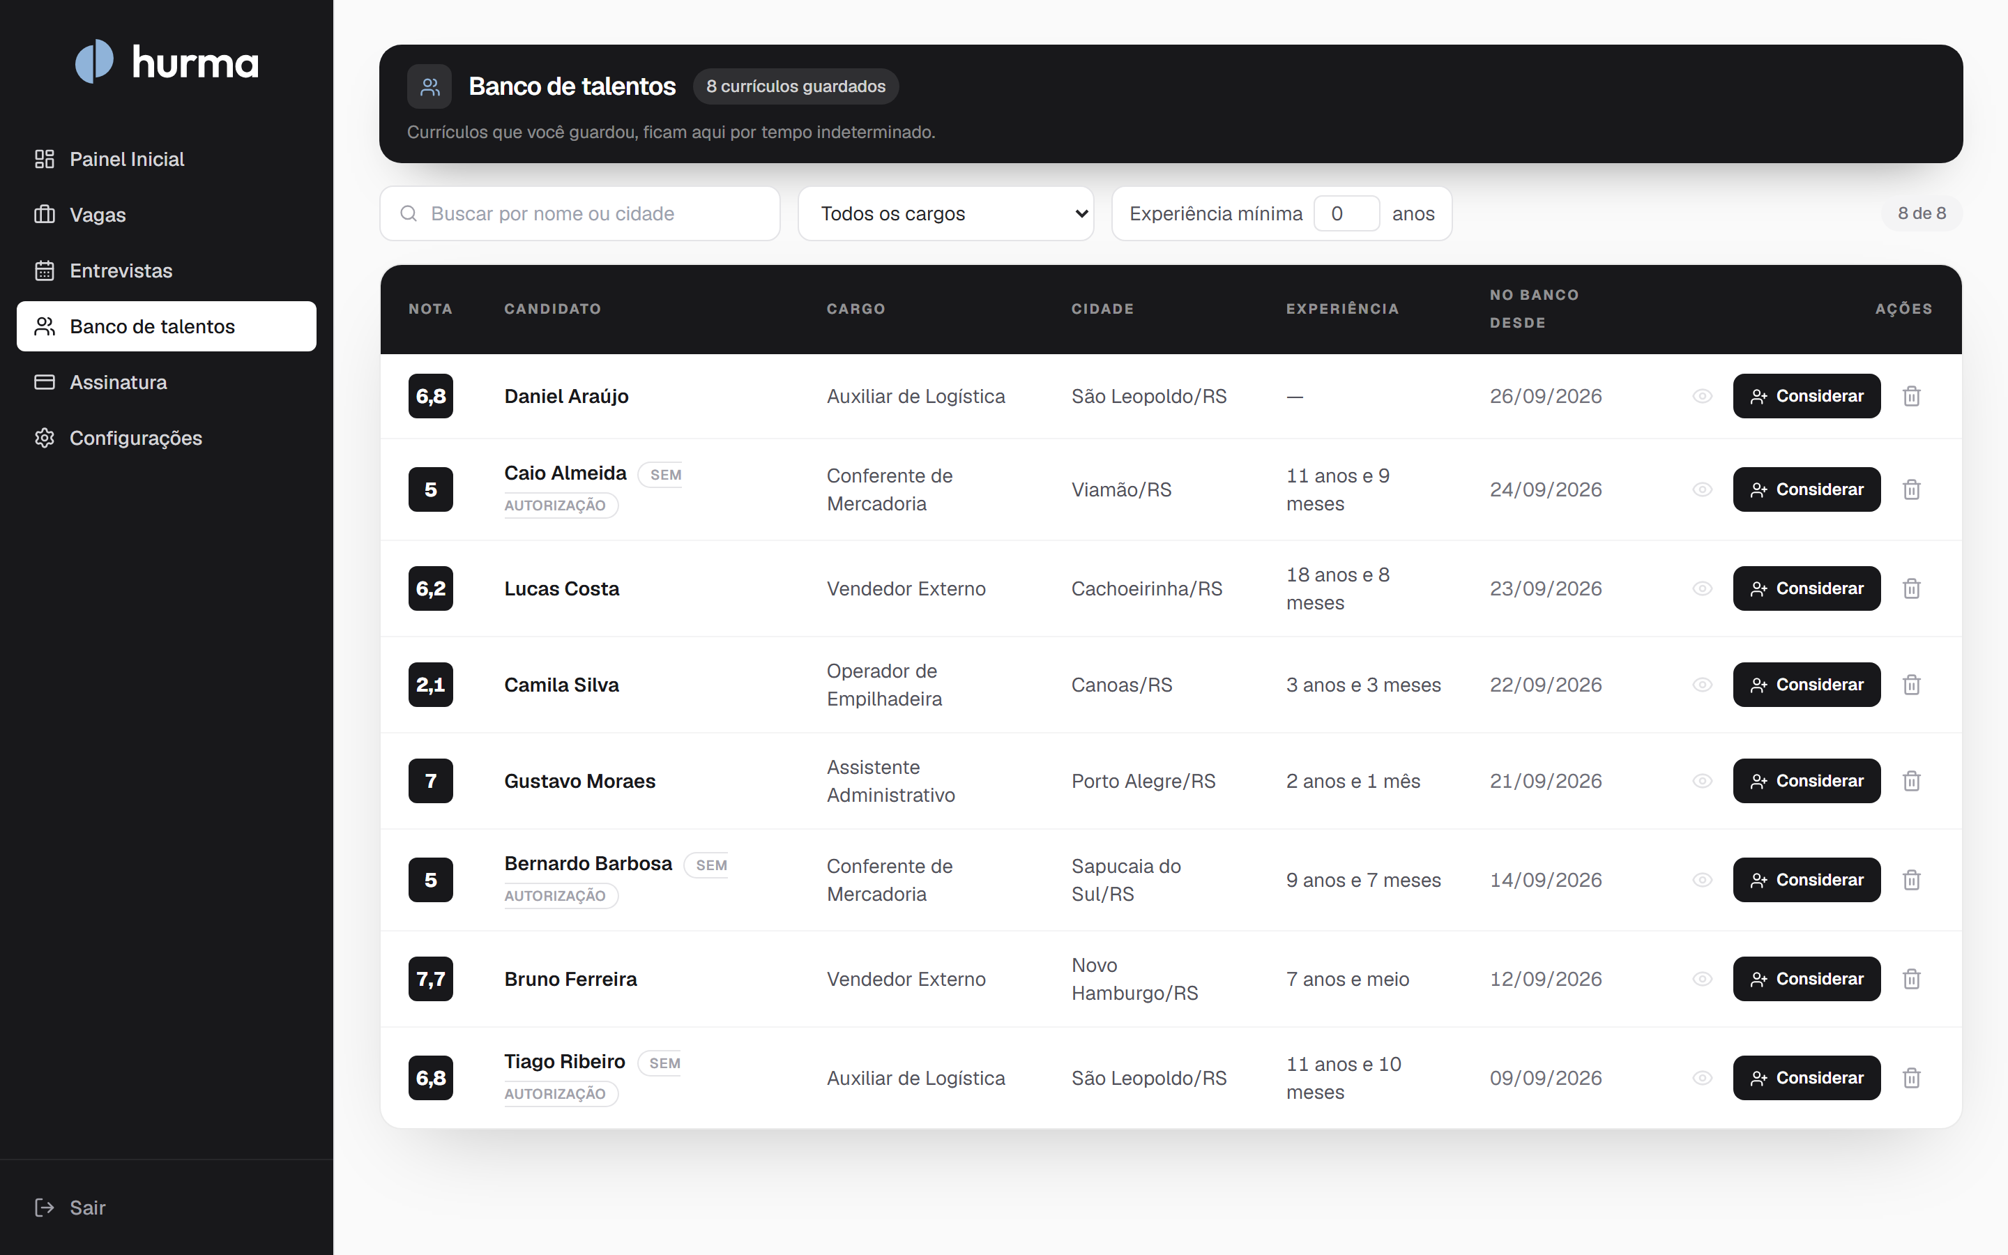
Task: Click Considerar for Tiago Ribeiro
Action: (x=1807, y=1077)
